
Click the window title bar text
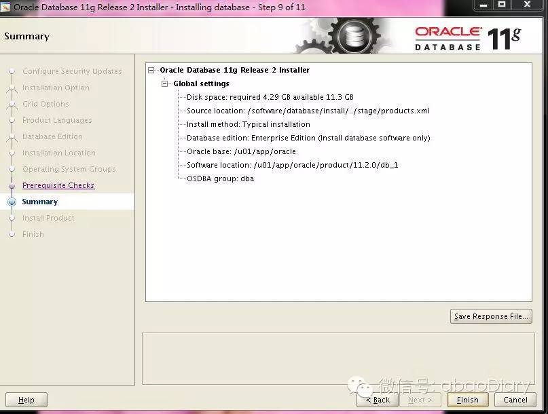point(160,7)
